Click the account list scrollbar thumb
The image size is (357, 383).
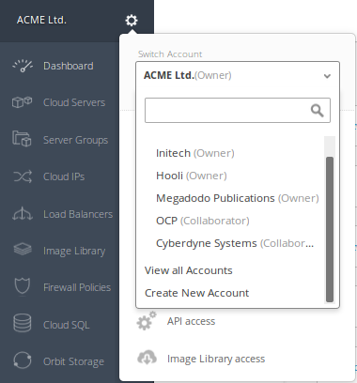330,229
